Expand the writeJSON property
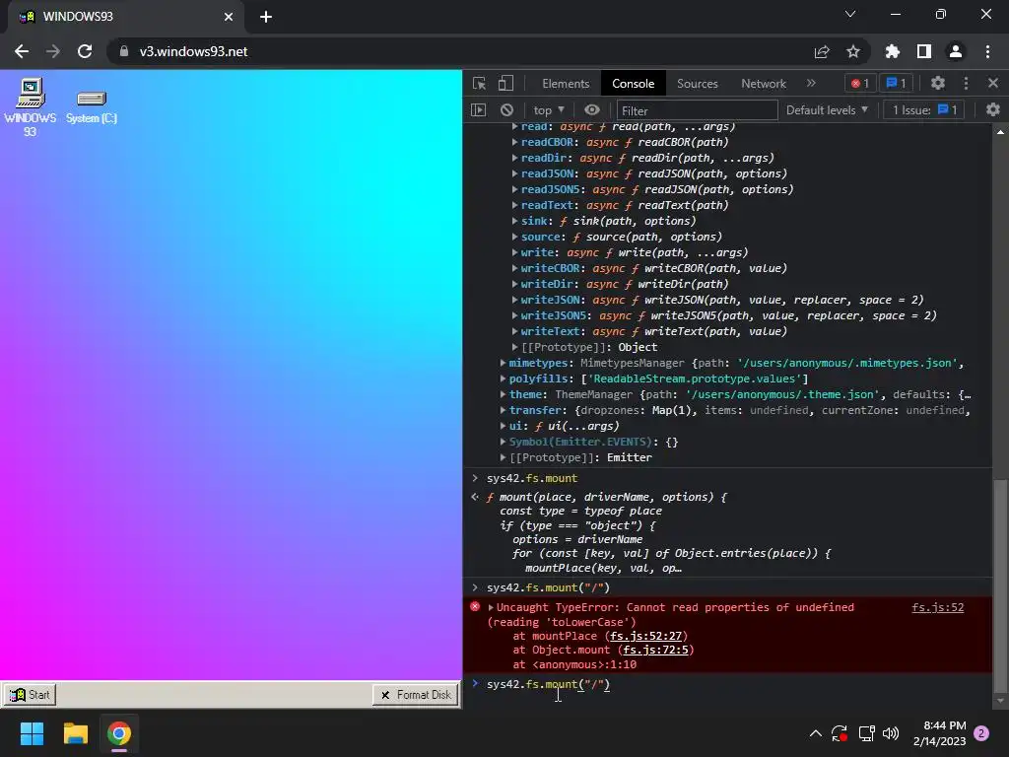Viewport: 1009px width, 757px height. pos(514,300)
